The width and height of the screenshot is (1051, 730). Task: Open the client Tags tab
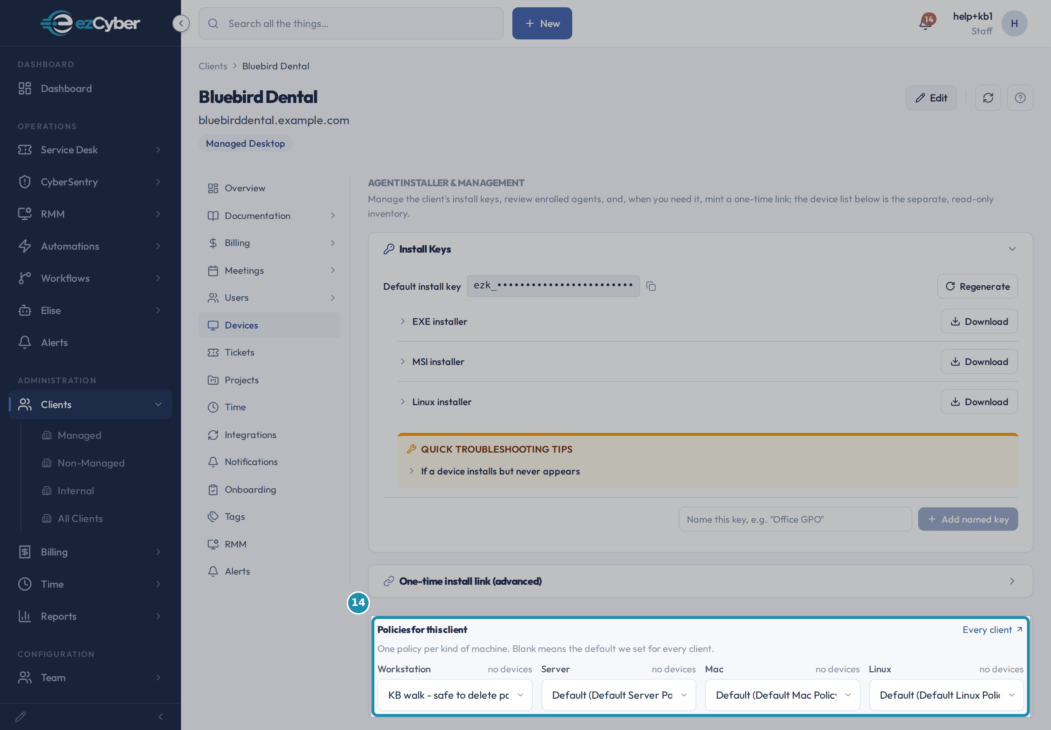tap(269, 516)
